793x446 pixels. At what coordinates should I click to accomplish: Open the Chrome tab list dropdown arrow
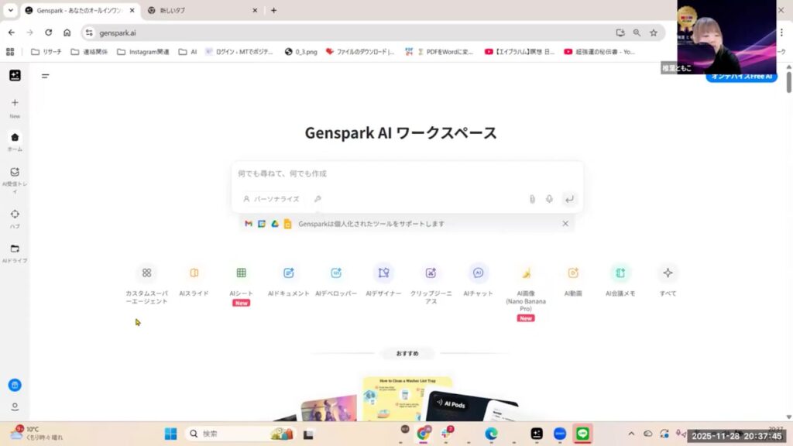click(x=11, y=10)
